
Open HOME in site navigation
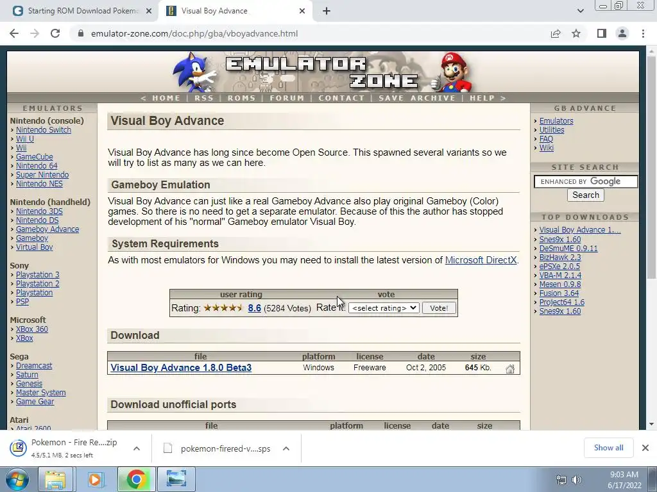tap(166, 98)
